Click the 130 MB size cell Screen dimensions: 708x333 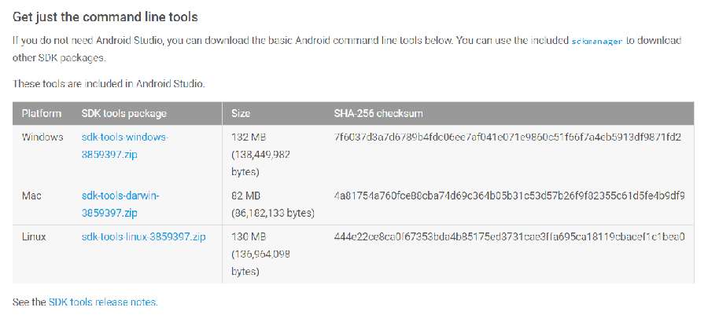click(x=261, y=254)
